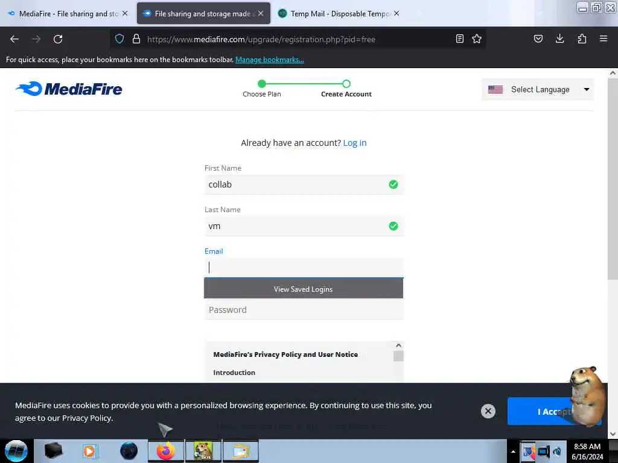The image size is (618, 463).
Task: Switch to the Temp Mail tab
Action: coord(339,13)
